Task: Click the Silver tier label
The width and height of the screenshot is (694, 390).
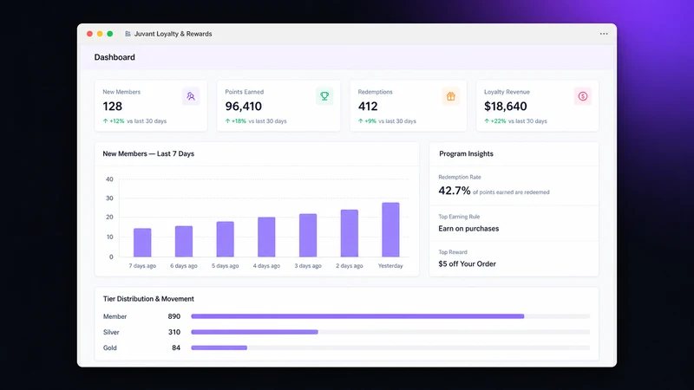Action: pyautogui.click(x=111, y=332)
